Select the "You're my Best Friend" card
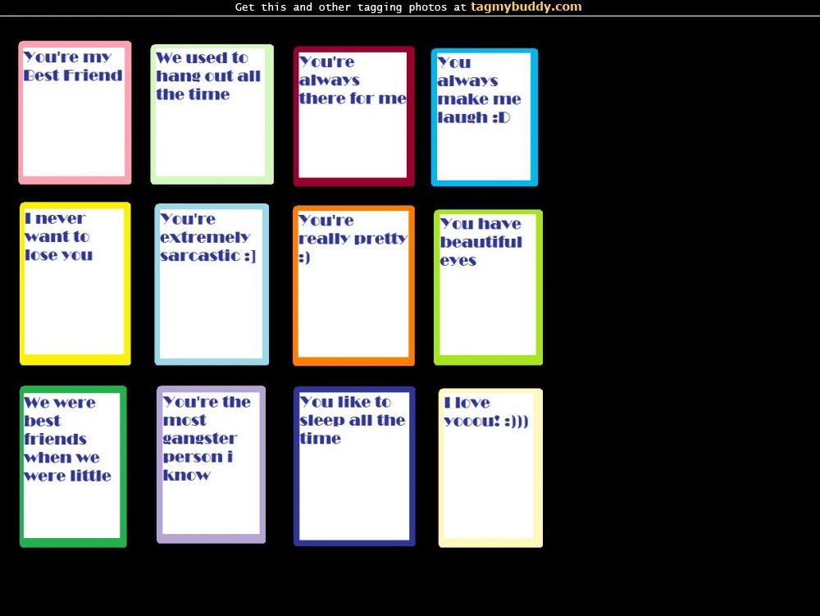The width and height of the screenshot is (820, 616). pyautogui.click(x=75, y=112)
